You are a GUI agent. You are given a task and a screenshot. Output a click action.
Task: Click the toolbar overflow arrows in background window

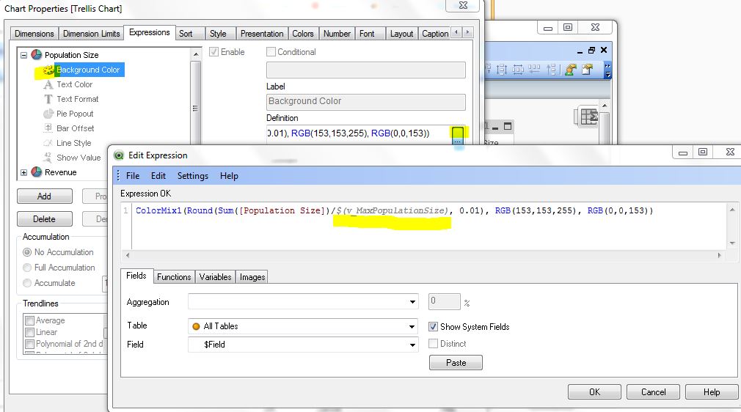(x=607, y=70)
